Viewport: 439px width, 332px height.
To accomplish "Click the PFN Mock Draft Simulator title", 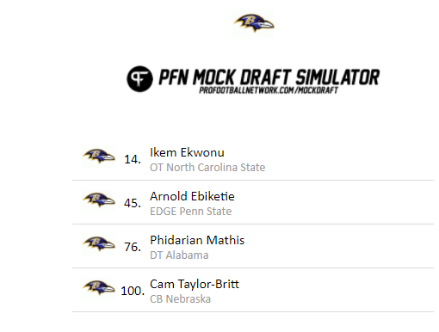I will point(269,77).
